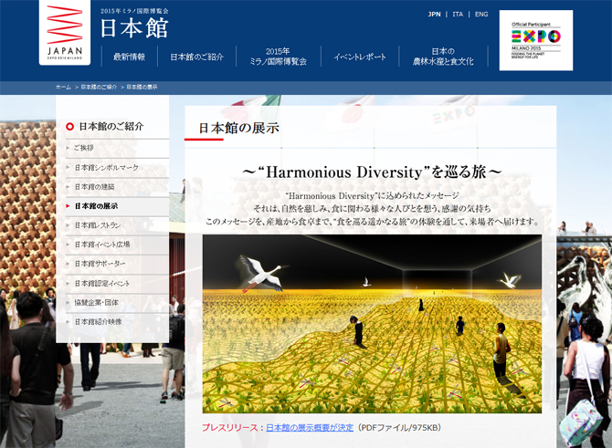Image resolution: width=612 pixels, height=448 pixels.
Task: Click the 日本館の展示 page title heading
Action: pos(239,128)
